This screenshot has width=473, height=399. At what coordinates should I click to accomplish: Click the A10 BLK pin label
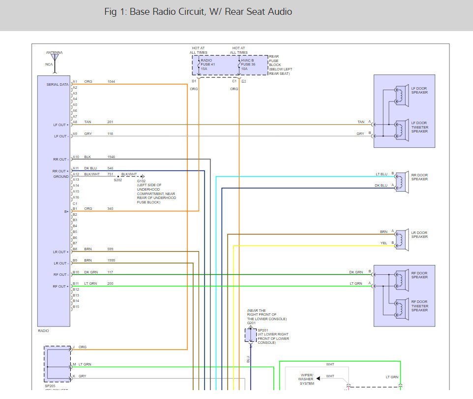[x=82, y=157]
